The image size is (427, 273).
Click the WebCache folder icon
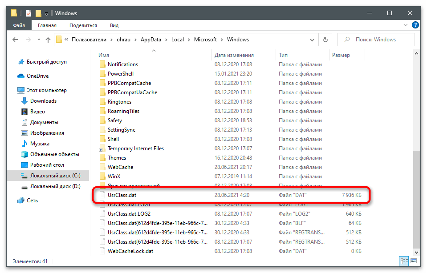(x=102, y=167)
